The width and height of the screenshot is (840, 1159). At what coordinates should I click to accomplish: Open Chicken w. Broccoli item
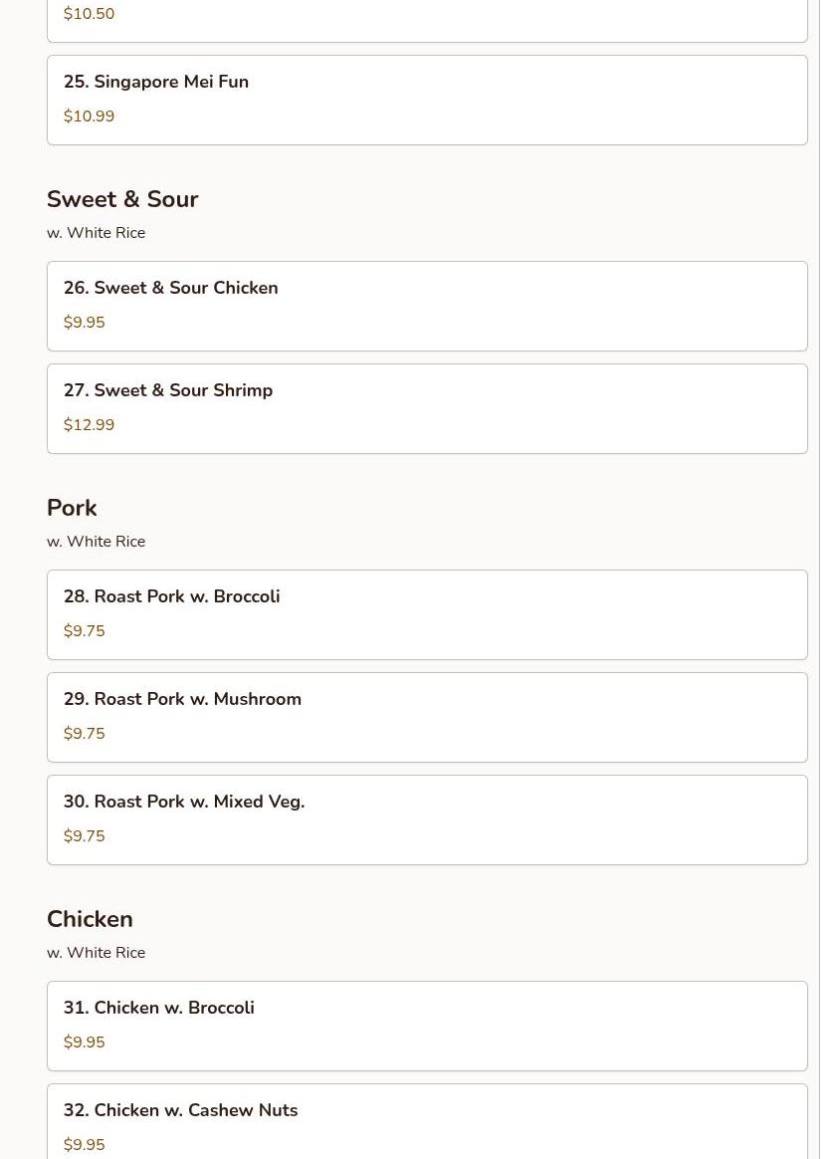[159, 1008]
